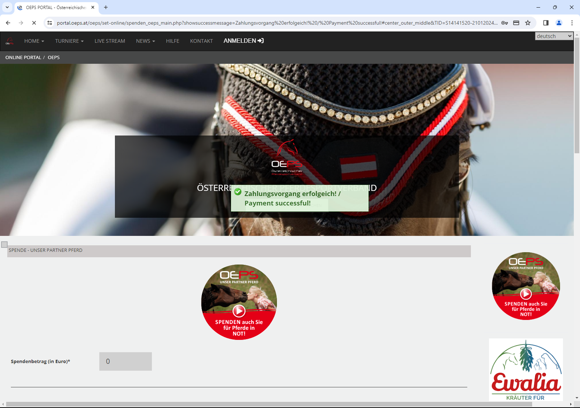580x408 pixels.
Task: Click the scroll right arrow
Action: click(571, 404)
